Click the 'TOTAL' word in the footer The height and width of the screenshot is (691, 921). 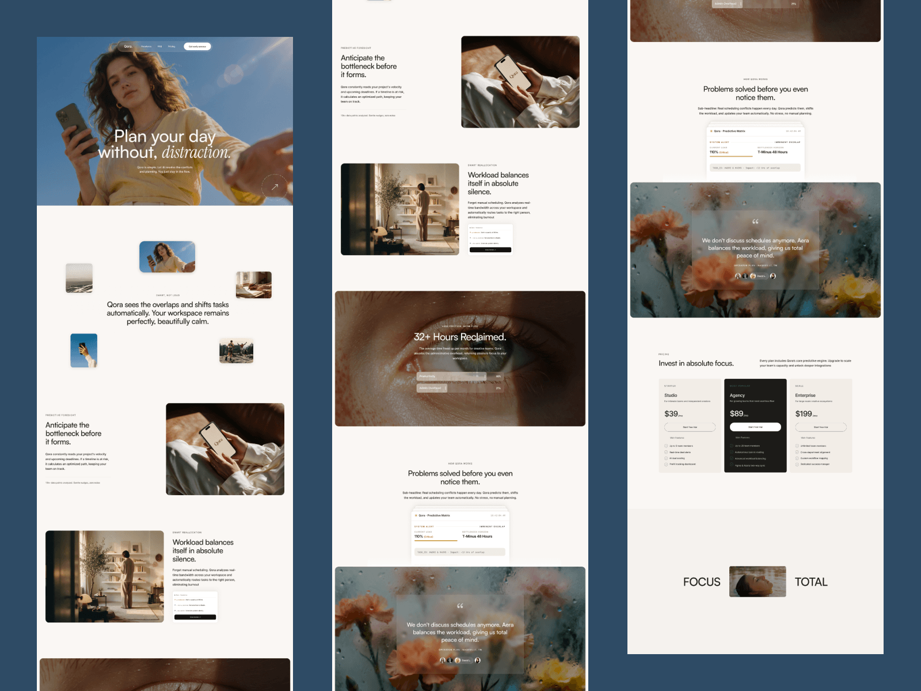(x=811, y=582)
